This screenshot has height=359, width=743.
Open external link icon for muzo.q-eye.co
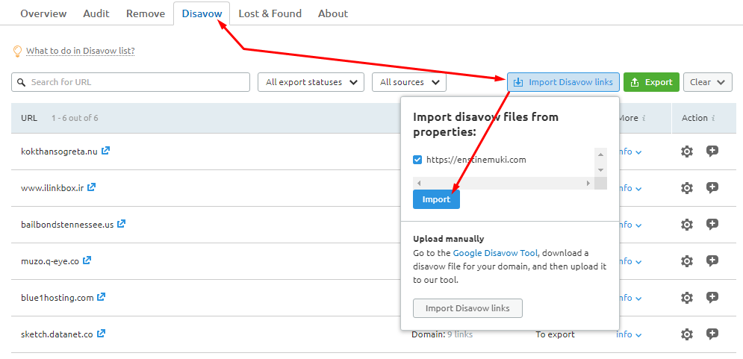point(87,260)
